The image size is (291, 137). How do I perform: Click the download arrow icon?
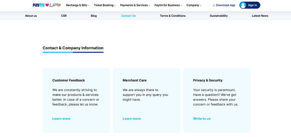click(x=214, y=5)
